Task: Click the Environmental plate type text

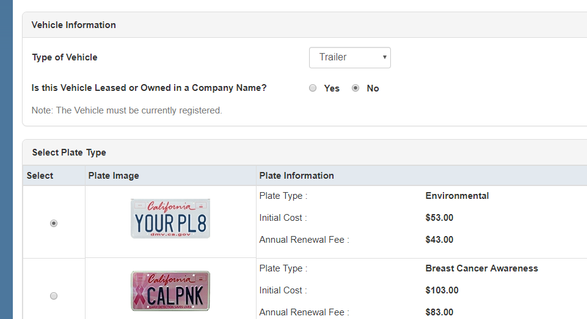Action: pyautogui.click(x=457, y=196)
